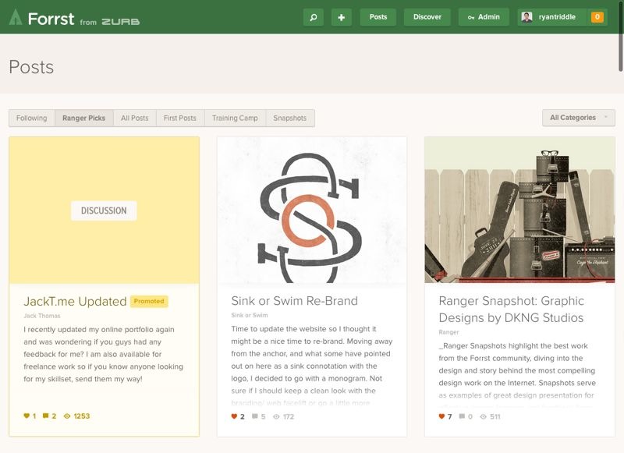
Task: Click the Forrst wordmark in header
Action: [51, 19]
